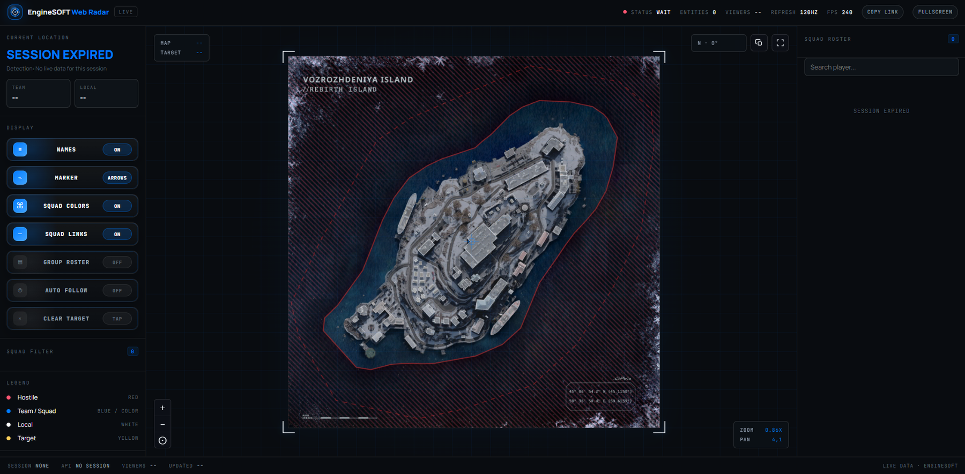Click the STATUS WAIT indicator text

[x=650, y=12]
